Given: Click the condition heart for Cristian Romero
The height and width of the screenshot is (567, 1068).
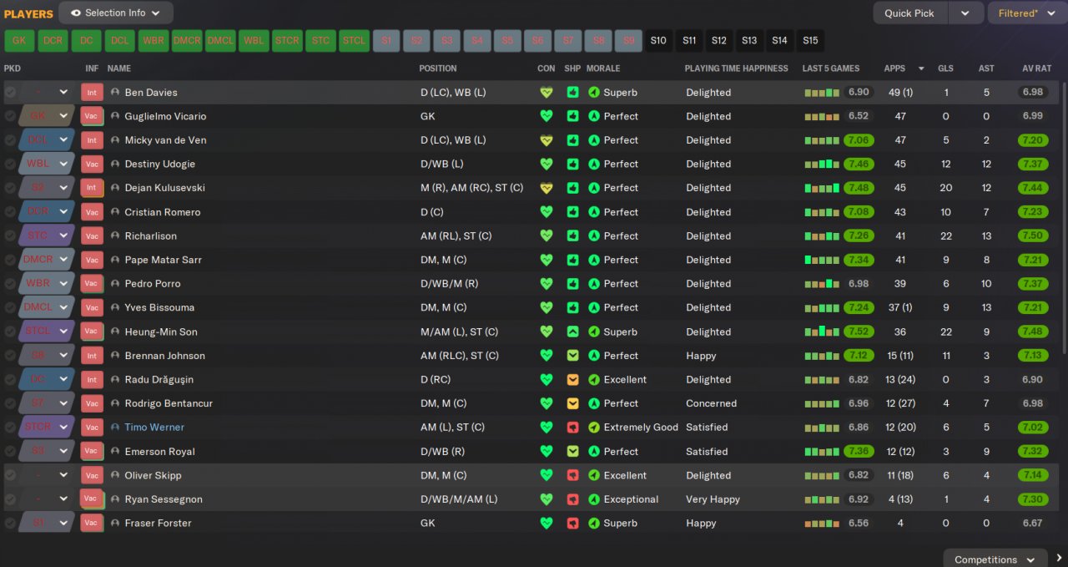Looking at the screenshot, I should click(x=547, y=212).
